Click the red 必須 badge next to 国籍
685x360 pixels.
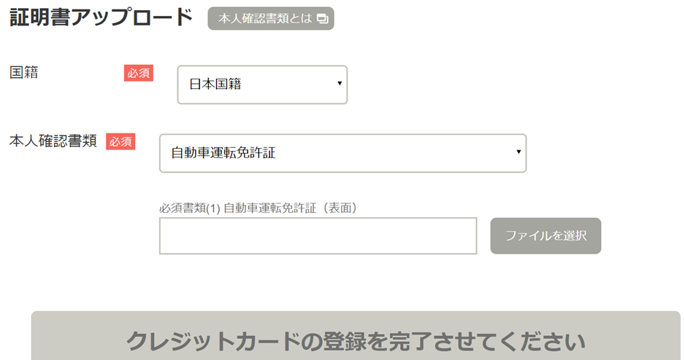(139, 73)
